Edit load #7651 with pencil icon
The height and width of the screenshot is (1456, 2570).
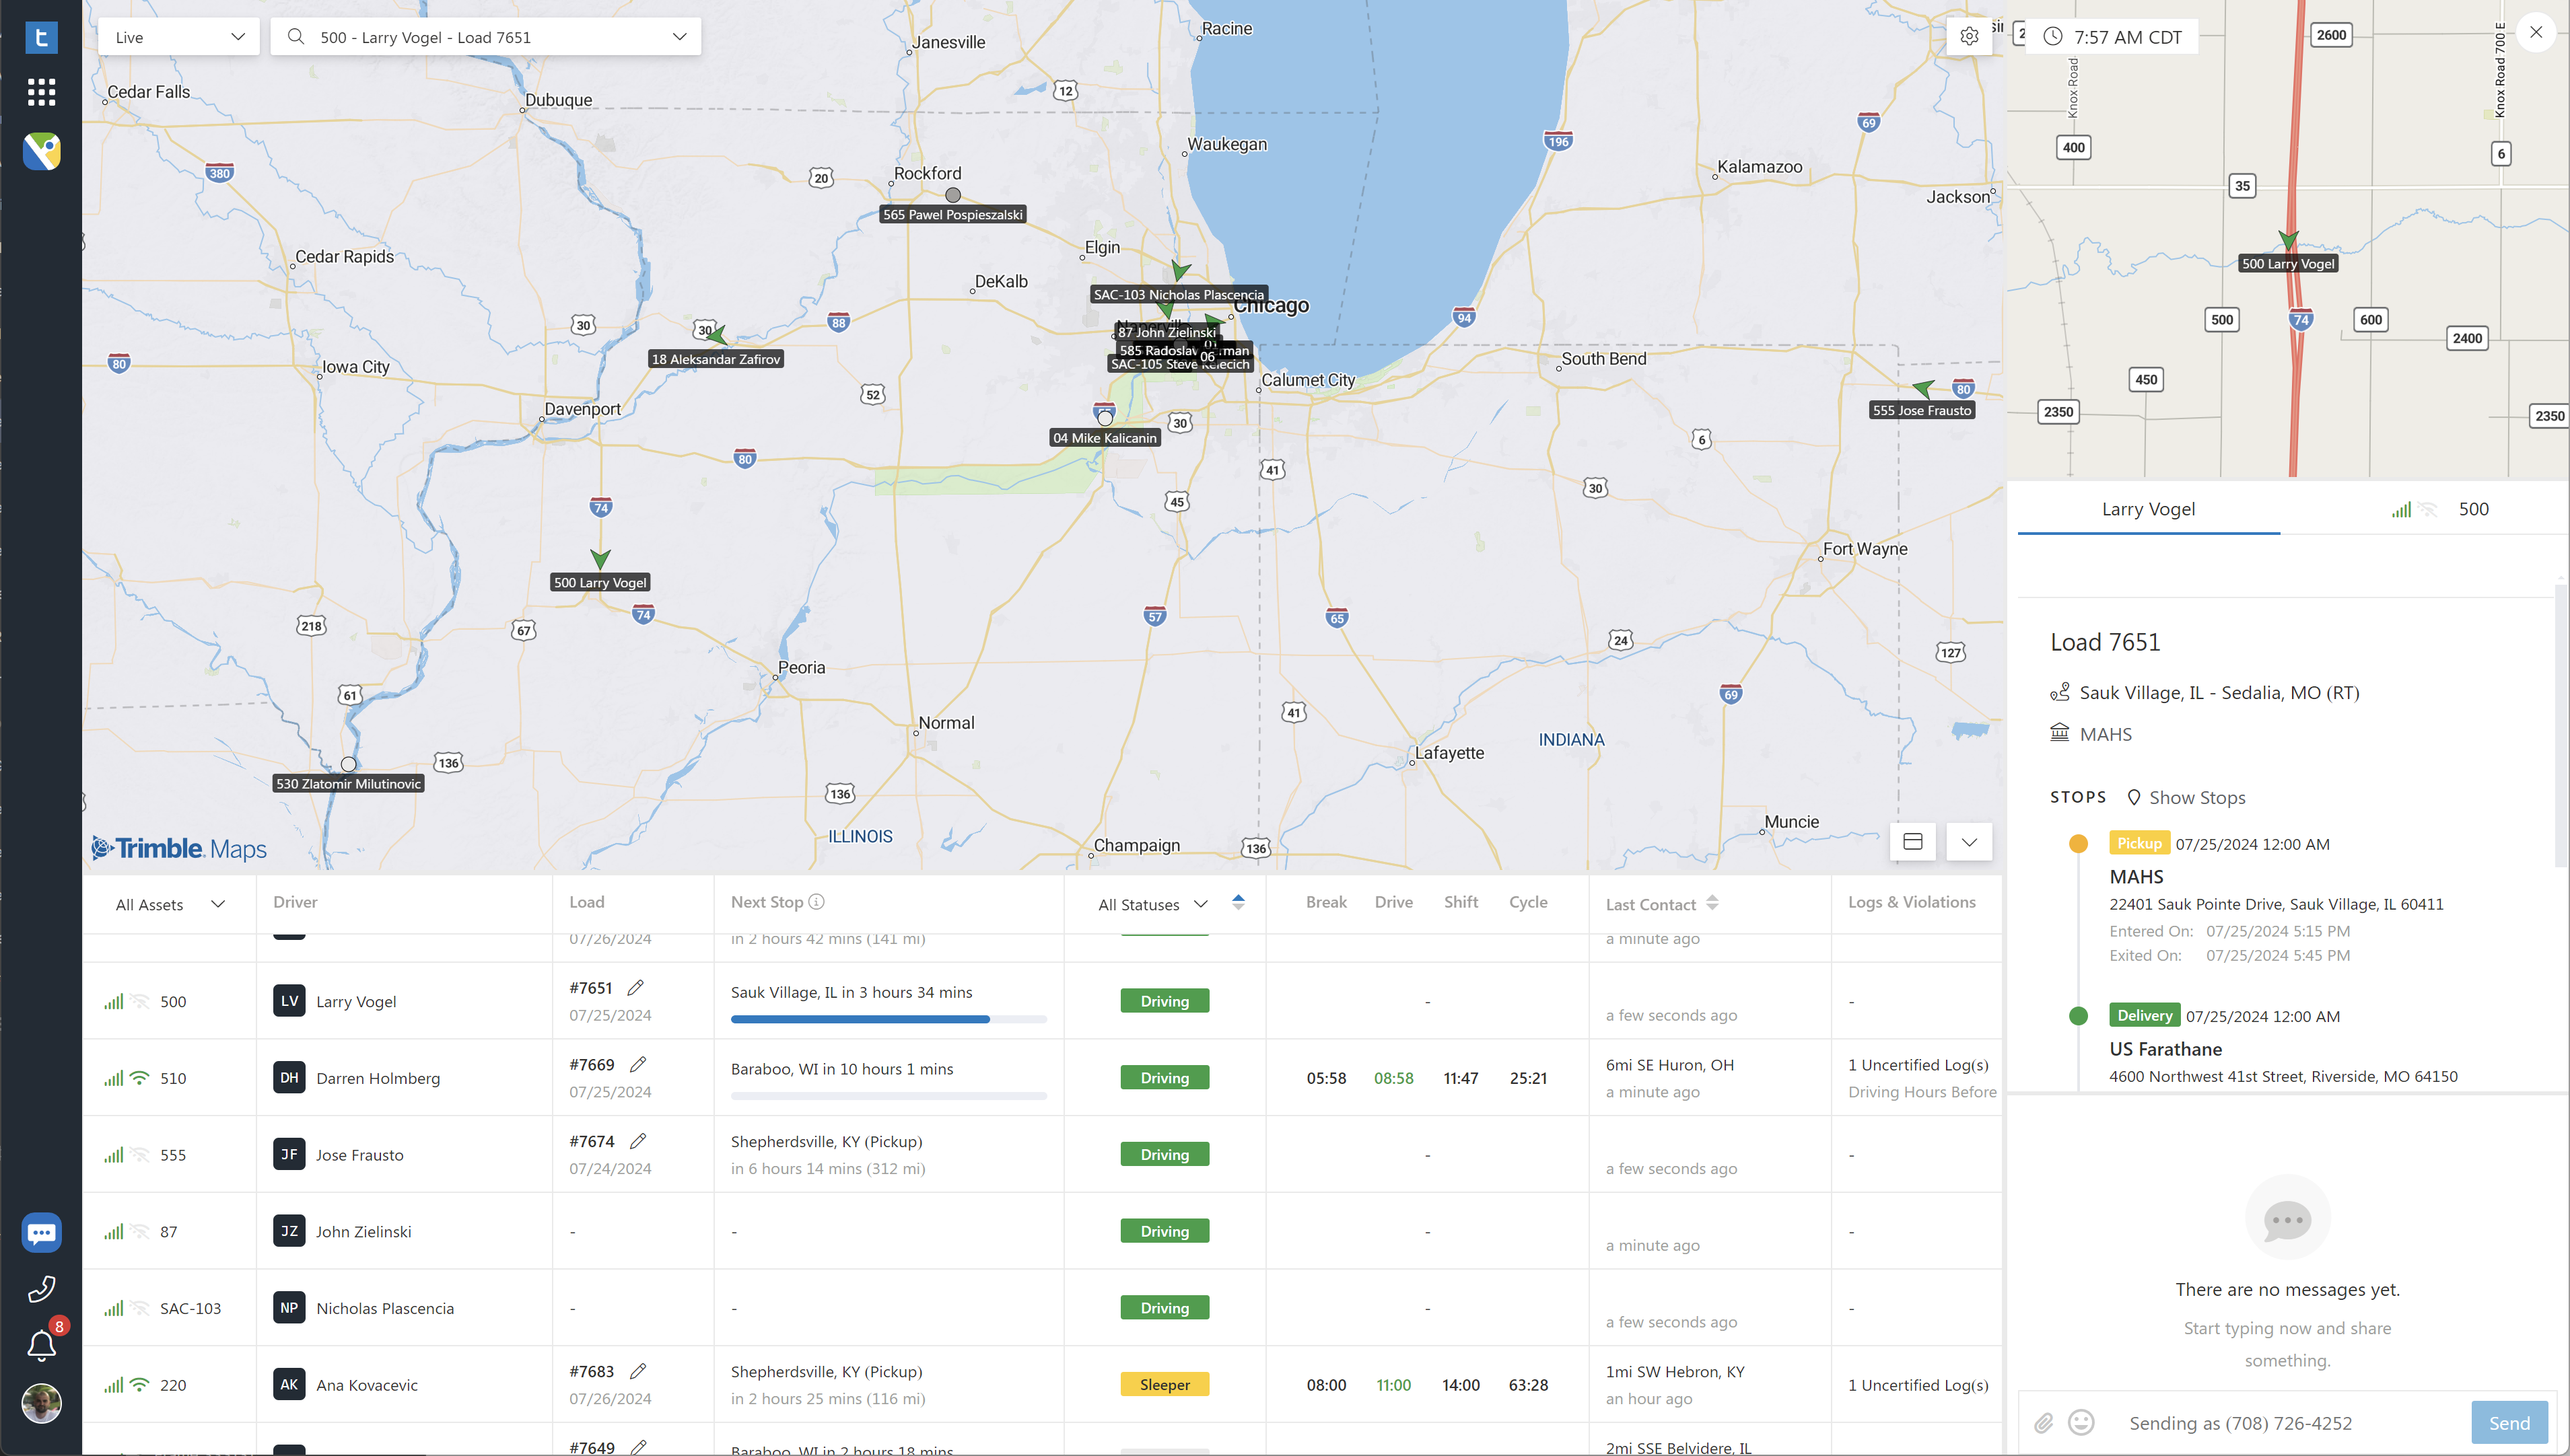coord(635,988)
